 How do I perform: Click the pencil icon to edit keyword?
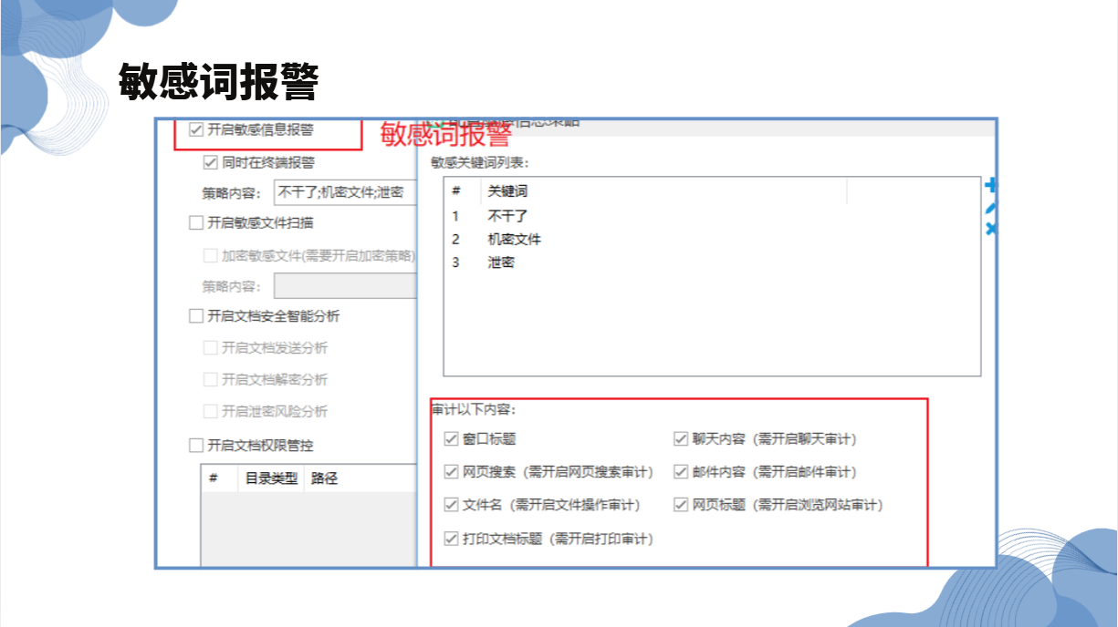pos(991,209)
